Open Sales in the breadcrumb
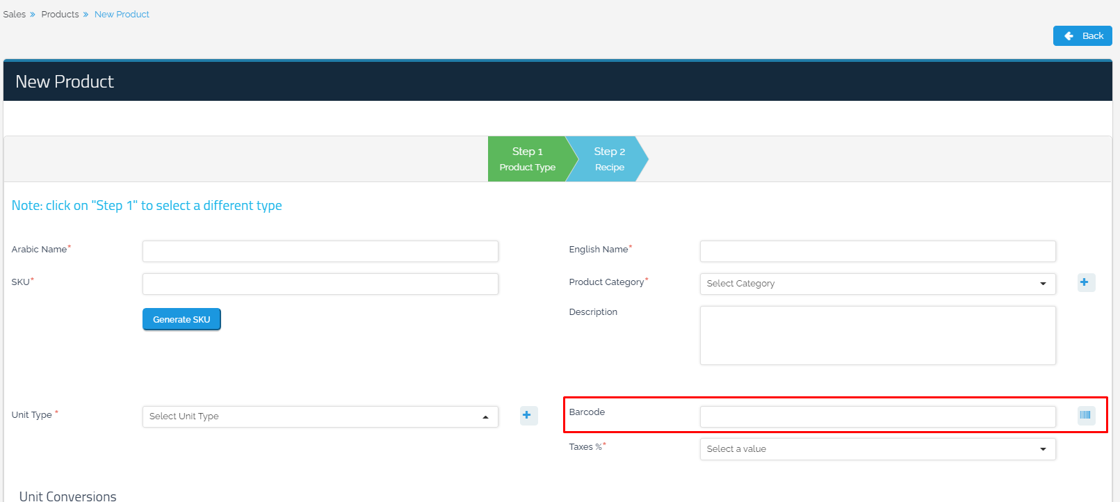 click(15, 15)
